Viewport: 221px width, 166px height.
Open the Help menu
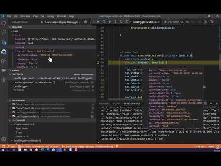click(x=71, y=16)
